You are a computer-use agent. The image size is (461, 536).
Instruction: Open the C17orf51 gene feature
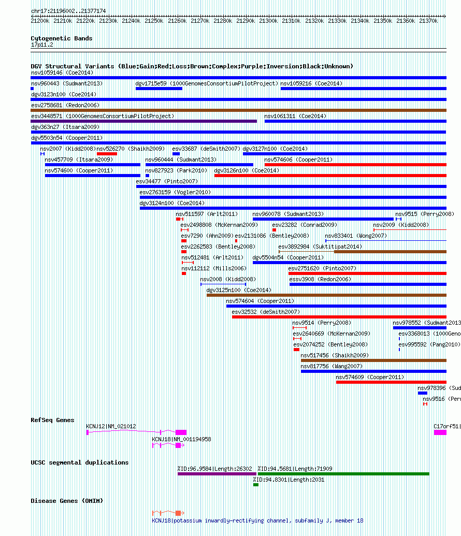point(440,432)
